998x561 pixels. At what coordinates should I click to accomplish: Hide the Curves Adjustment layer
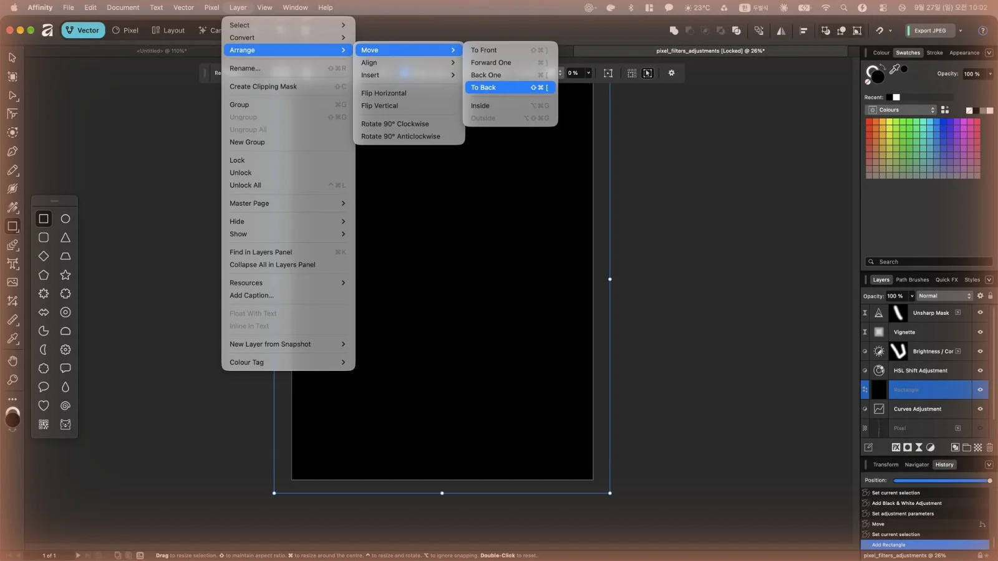point(980,410)
